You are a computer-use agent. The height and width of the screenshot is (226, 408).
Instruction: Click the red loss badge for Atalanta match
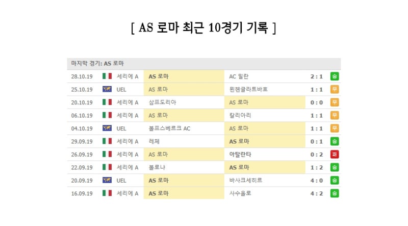click(x=335, y=154)
